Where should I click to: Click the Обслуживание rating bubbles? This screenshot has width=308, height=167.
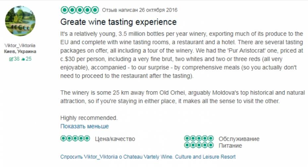(x=199, y=138)
